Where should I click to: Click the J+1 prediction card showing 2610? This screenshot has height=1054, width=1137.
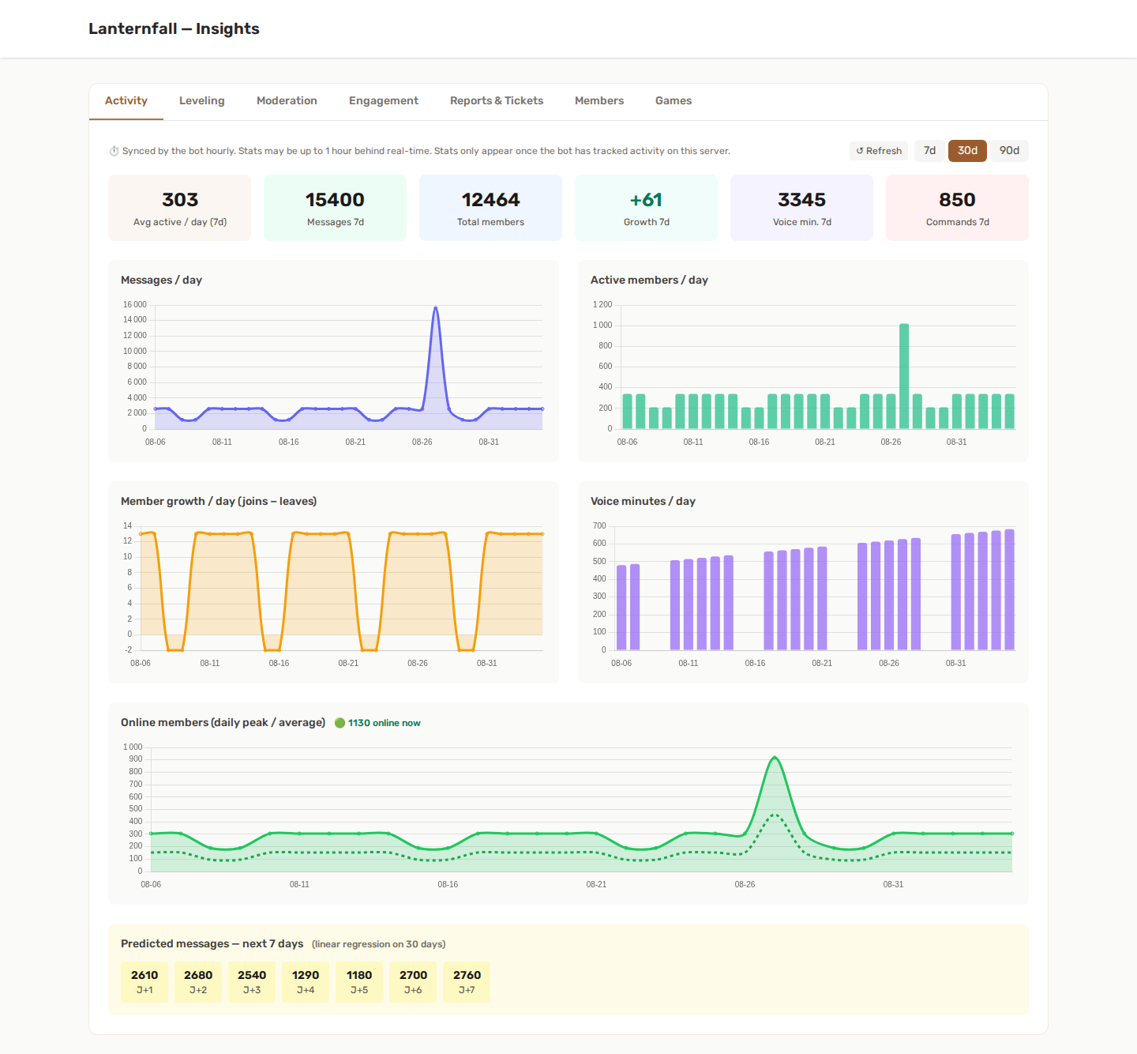click(144, 982)
